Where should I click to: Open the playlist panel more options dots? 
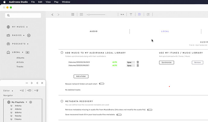27,83
